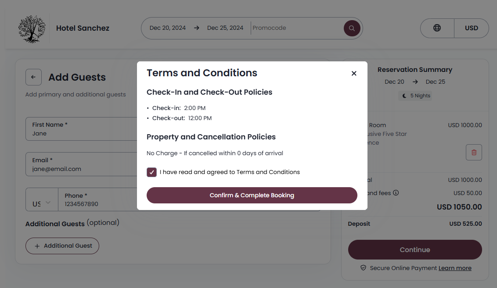Delete room using the trash icon
Viewport: 497px width, 288px height.
[x=474, y=153]
